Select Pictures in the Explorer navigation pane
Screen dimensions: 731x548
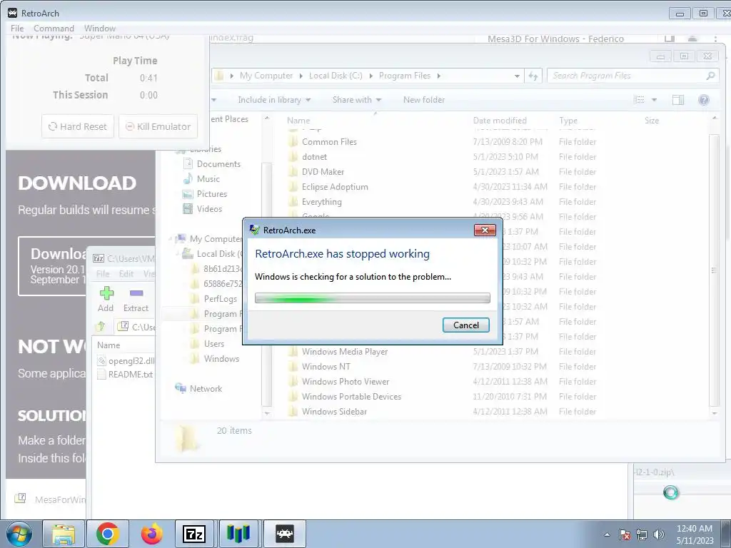click(x=206, y=194)
